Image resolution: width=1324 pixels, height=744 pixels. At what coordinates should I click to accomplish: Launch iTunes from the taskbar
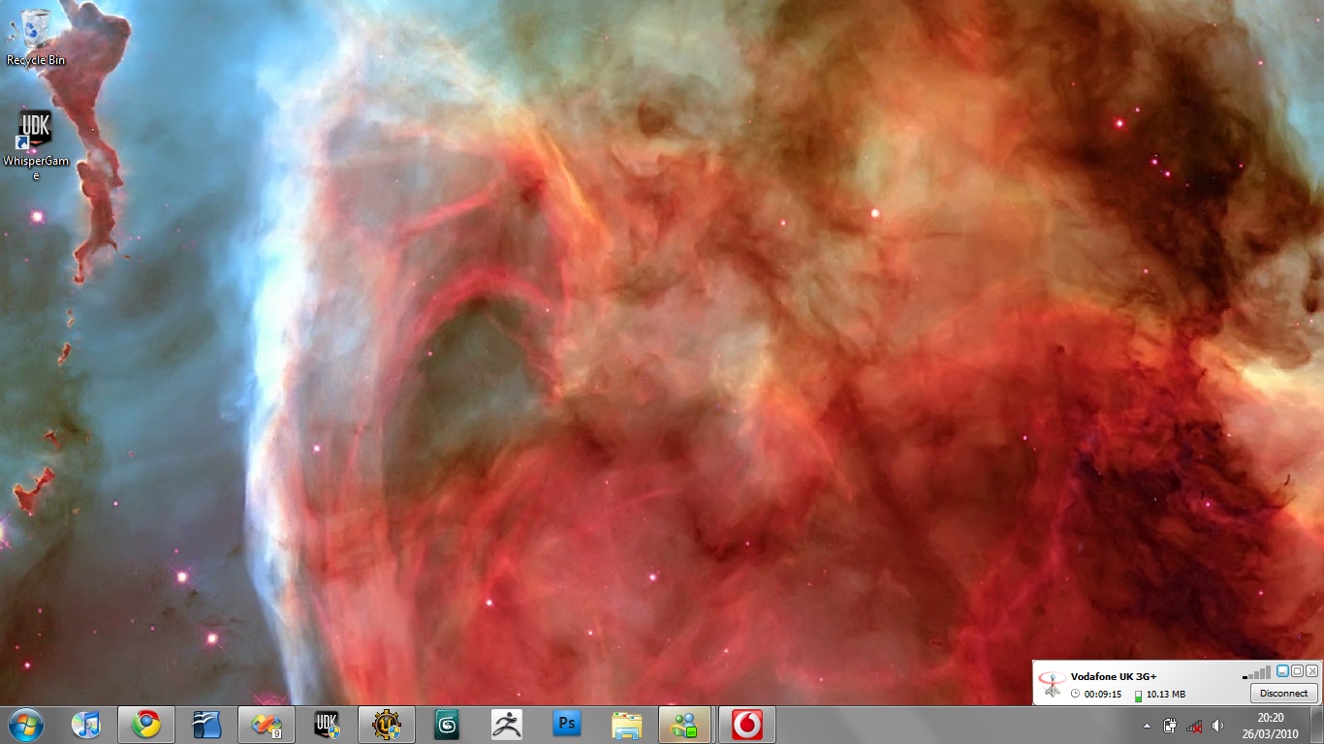pos(86,725)
